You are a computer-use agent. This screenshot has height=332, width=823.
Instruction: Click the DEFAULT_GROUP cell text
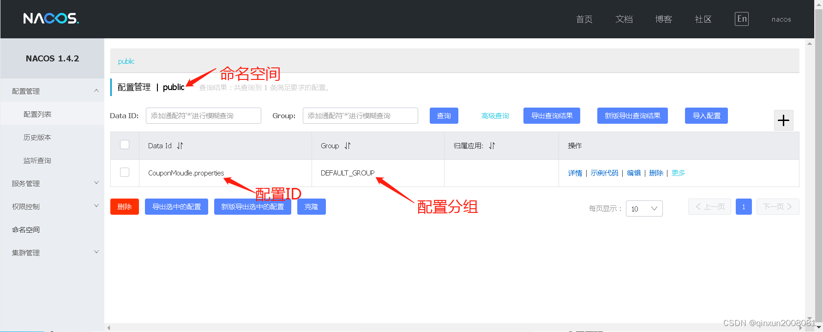click(x=348, y=173)
